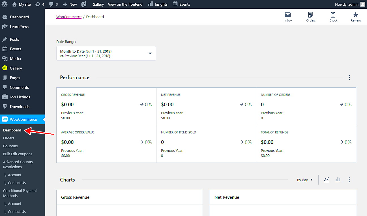Viewport: 367px width, 216px height.
Task: Switch charts to line chart view
Action: pos(327,180)
